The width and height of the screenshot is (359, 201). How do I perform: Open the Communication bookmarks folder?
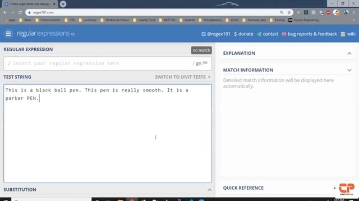48,20
